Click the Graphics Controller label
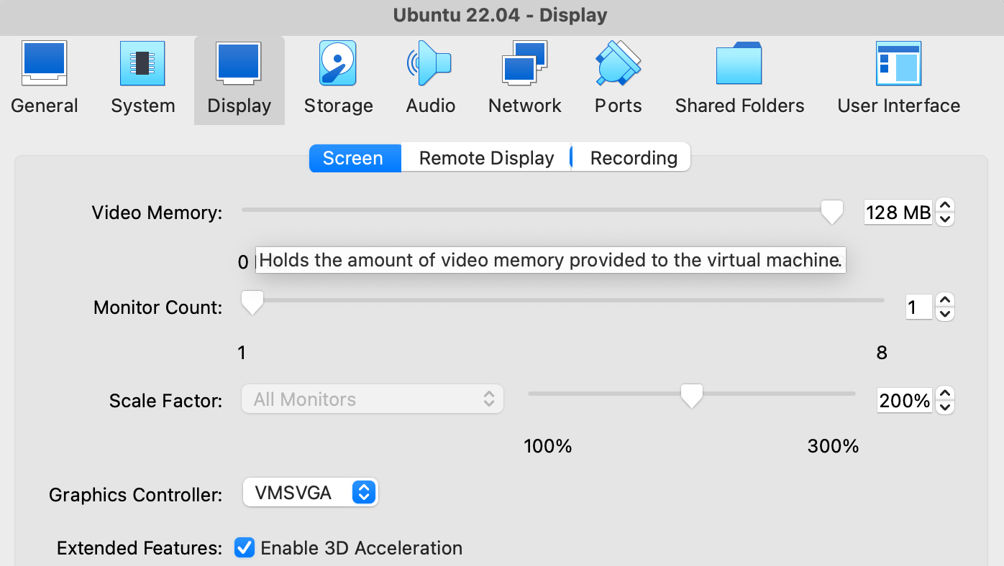 [135, 495]
